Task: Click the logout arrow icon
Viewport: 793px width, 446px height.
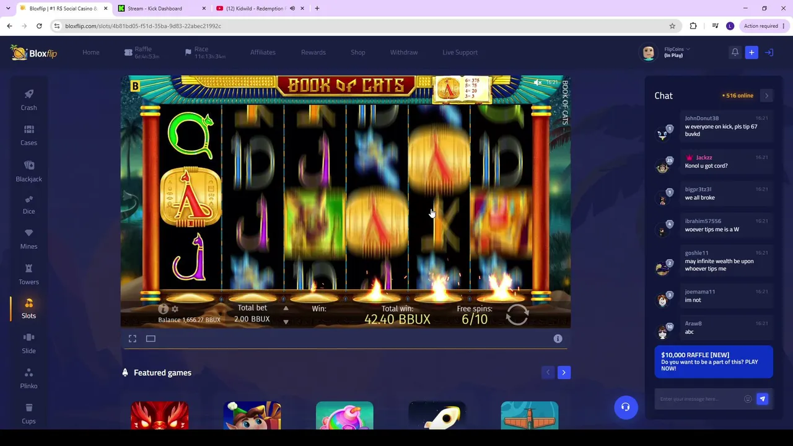Action: 769,53
